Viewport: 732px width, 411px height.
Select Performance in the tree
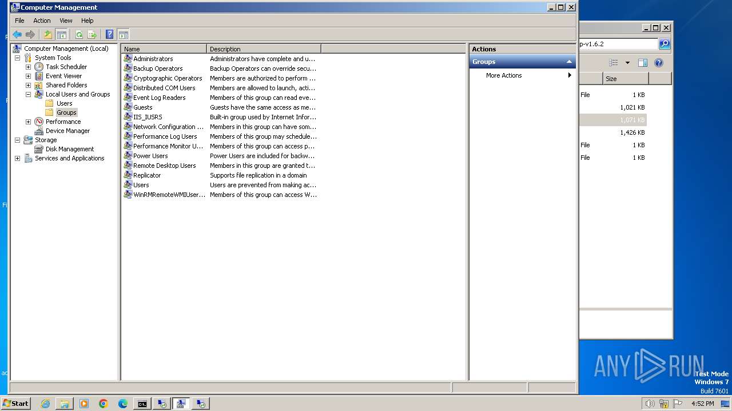tap(63, 122)
